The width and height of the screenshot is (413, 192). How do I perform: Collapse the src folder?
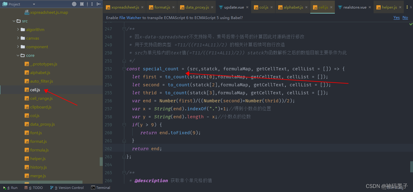click(x=14, y=21)
